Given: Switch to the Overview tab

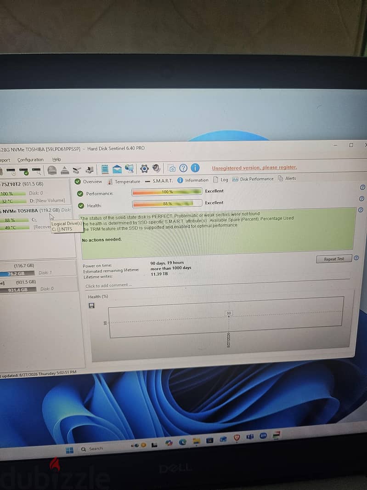Looking at the screenshot, I should pyautogui.click(x=89, y=182).
